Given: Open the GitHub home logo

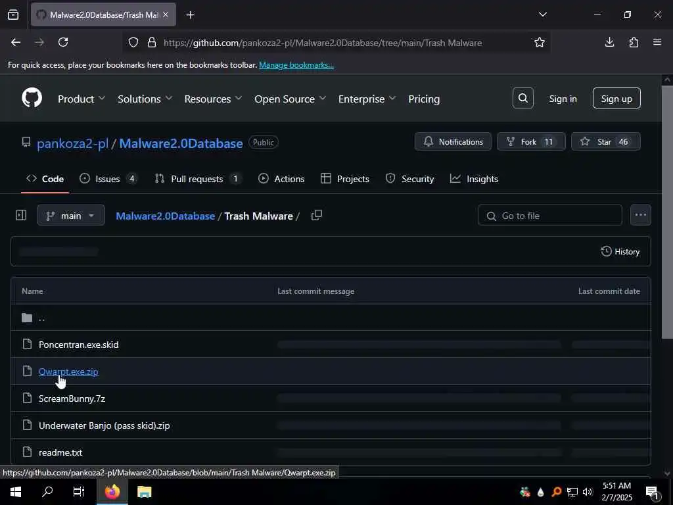Looking at the screenshot, I should click(32, 99).
